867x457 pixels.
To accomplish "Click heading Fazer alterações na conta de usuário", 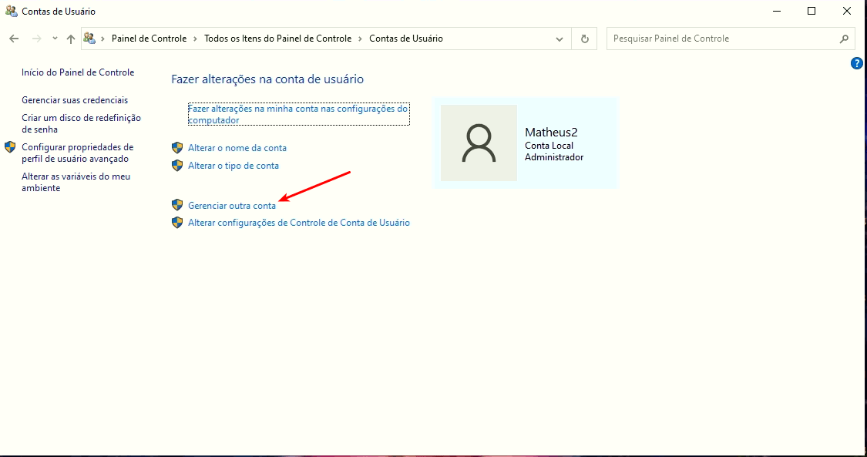I will coord(267,79).
